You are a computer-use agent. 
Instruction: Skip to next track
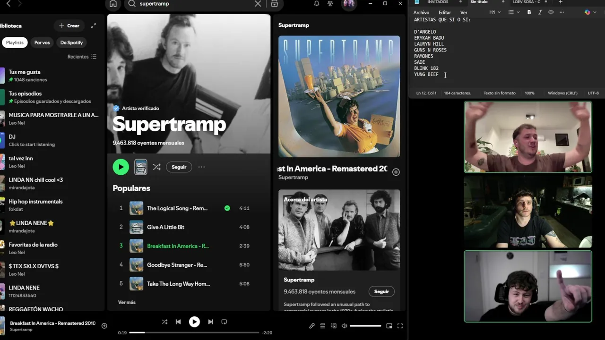tap(210, 322)
